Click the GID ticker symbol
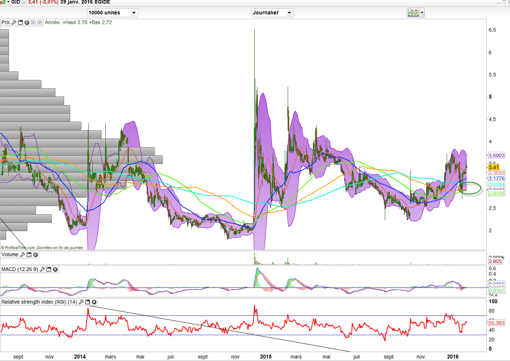 point(15,3)
